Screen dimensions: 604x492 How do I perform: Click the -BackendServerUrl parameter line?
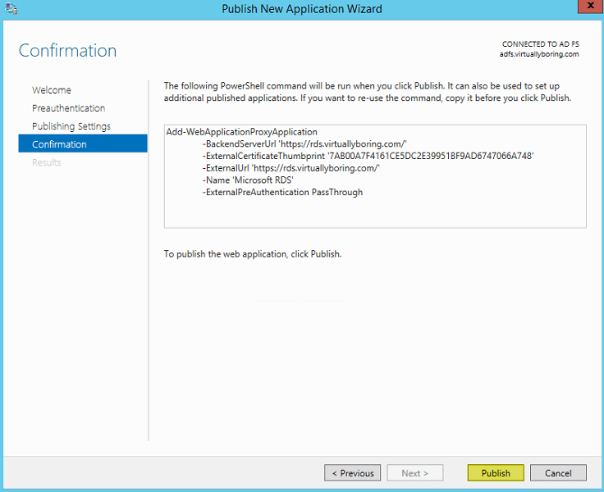pyautogui.click(x=304, y=144)
